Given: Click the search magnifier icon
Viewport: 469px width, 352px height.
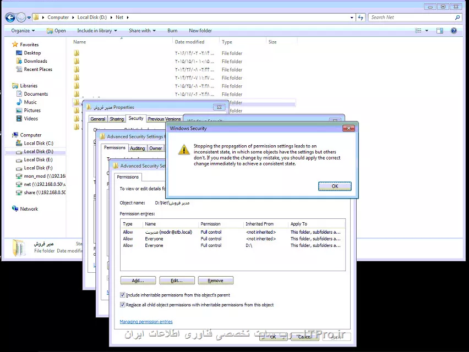Looking at the screenshot, I should (x=457, y=18).
